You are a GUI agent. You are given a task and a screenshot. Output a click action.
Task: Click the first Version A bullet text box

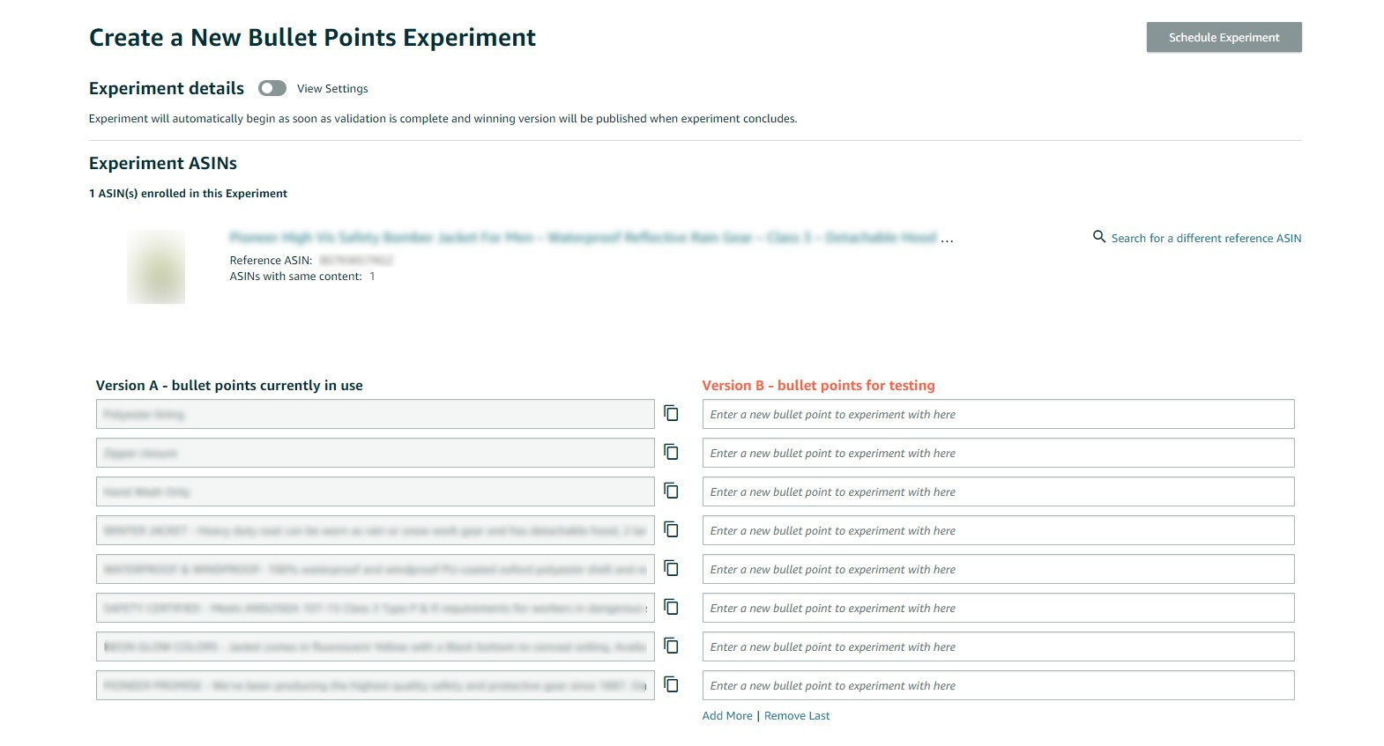pyautogui.click(x=375, y=414)
